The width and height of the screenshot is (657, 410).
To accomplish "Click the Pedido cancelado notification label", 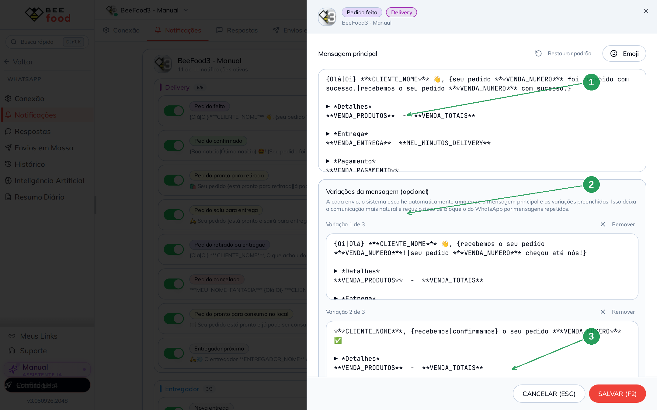I will coord(217,279).
